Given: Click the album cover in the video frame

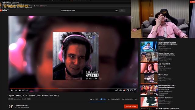Looking at the screenshot, I should point(76,56).
